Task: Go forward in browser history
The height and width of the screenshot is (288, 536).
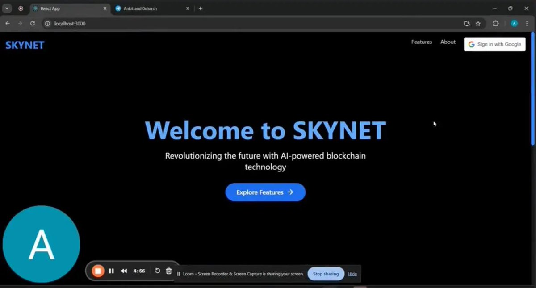Action: (20, 23)
